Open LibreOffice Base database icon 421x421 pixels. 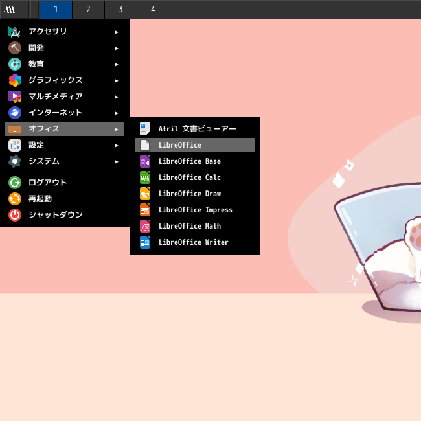(x=145, y=161)
